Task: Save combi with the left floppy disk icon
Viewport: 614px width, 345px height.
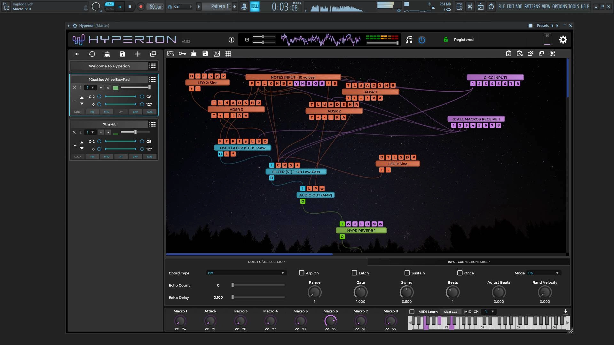Action: click(122, 54)
